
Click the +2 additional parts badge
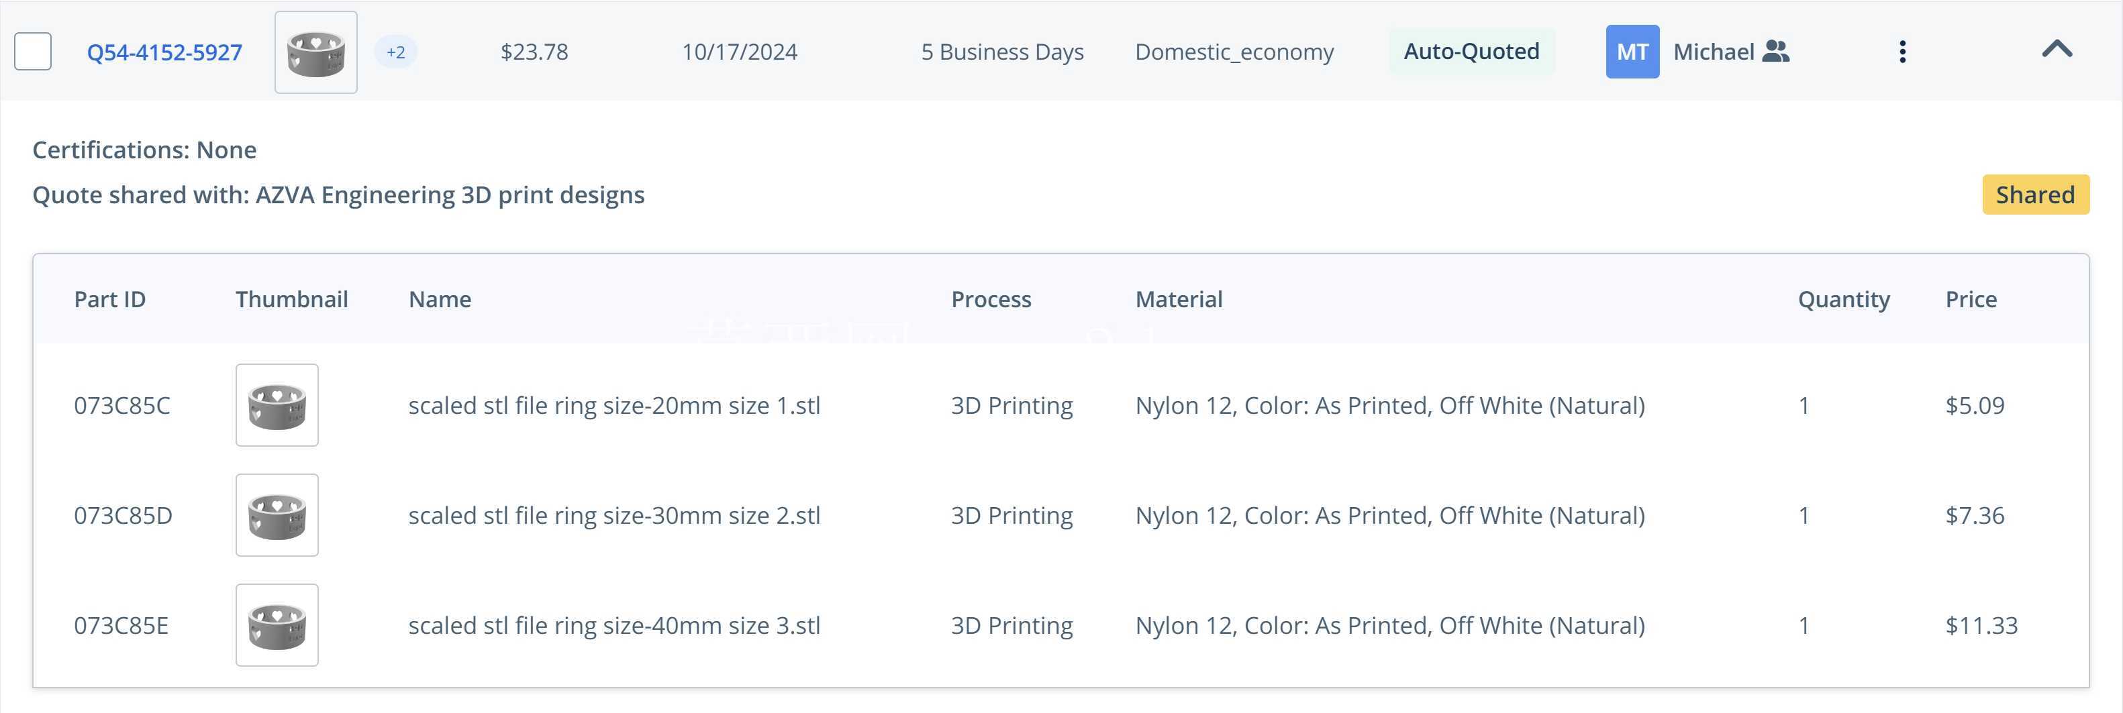tap(395, 52)
